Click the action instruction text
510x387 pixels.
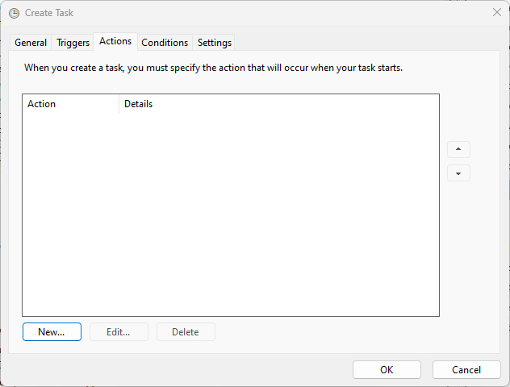point(213,68)
